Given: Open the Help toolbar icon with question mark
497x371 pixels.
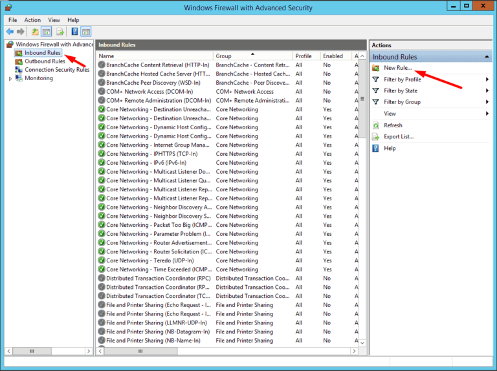Looking at the screenshot, I should [75, 32].
